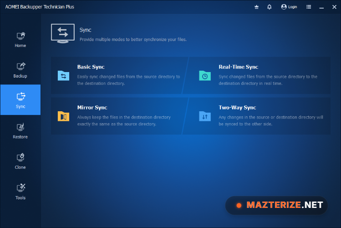Choose the Mirror Sync title

(x=92, y=107)
